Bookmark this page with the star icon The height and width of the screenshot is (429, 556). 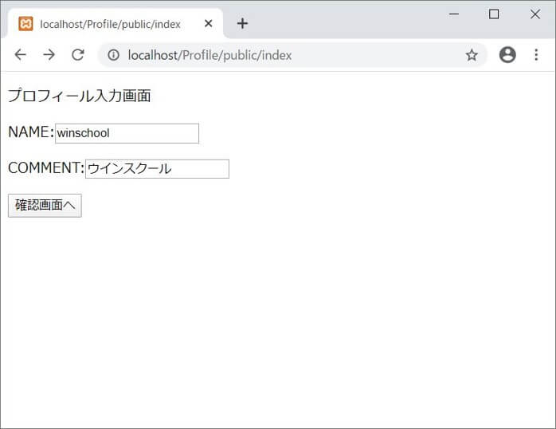point(472,55)
